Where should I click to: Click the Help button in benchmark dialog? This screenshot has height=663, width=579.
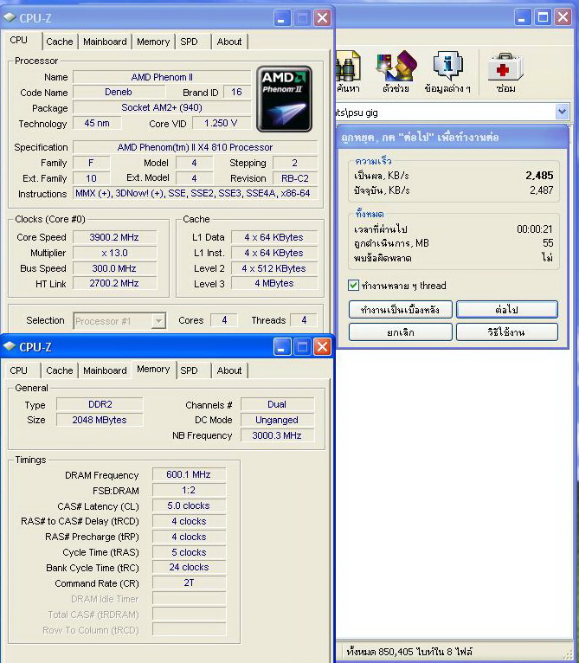[x=506, y=331]
